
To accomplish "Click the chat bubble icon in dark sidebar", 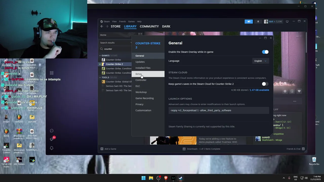I will pyautogui.click(x=52, y=131).
